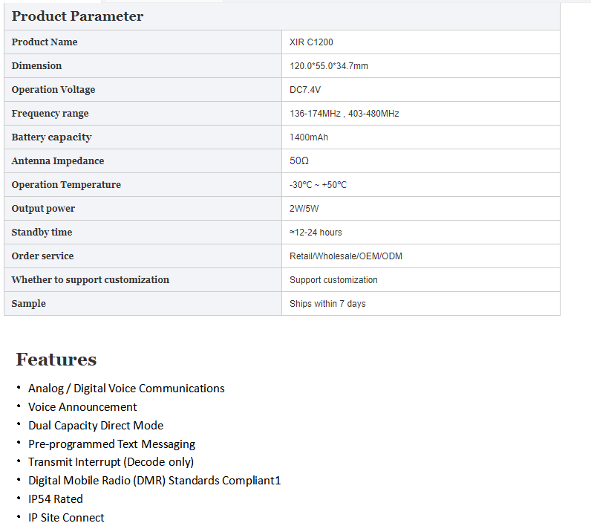Viewport: 591px width, 526px height.
Task: Click the DC7.4V operation voltage value
Action: click(x=305, y=90)
